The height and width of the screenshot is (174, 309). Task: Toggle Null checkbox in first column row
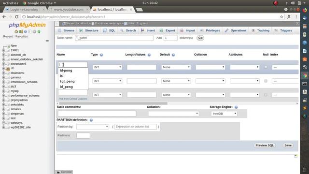coord(266,67)
